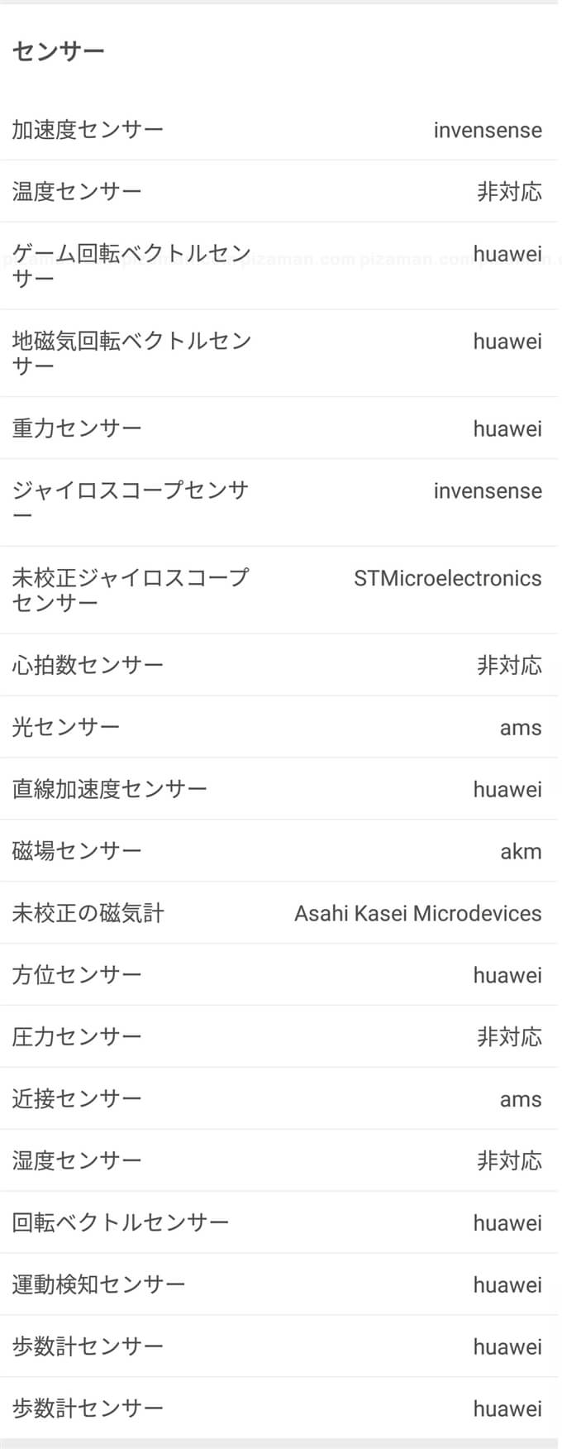Tap the 未校正の磁気計 label
Screen dimensions: 562x1449
point(88,913)
